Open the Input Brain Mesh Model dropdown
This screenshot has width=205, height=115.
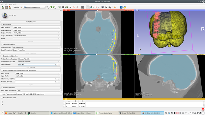tap(39, 90)
